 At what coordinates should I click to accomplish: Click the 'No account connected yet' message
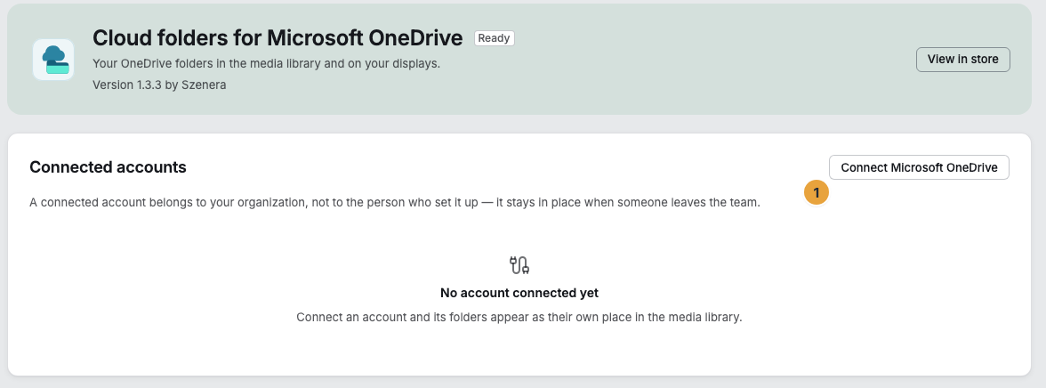coord(519,293)
